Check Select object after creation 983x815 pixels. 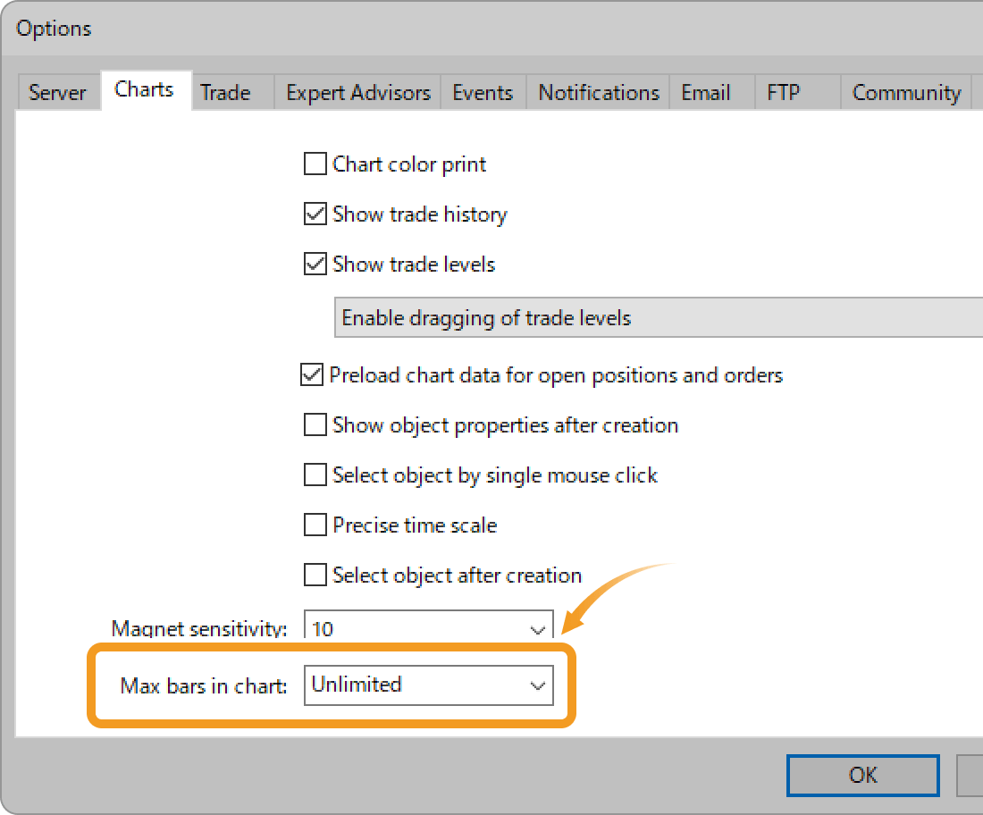[315, 575]
